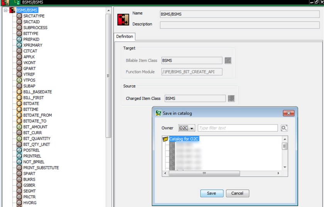The height and width of the screenshot is (207, 324).
Task: Select the BILL_FIRST tree item
Action: (x=33, y=98)
